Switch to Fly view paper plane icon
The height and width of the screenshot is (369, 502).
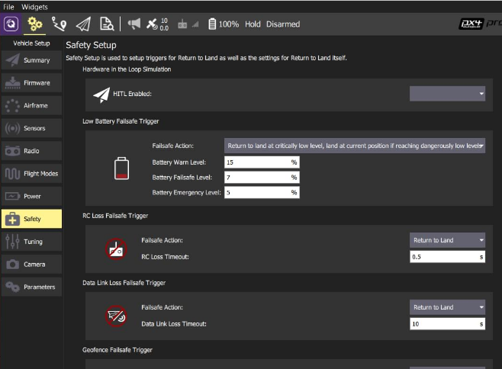point(83,24)
